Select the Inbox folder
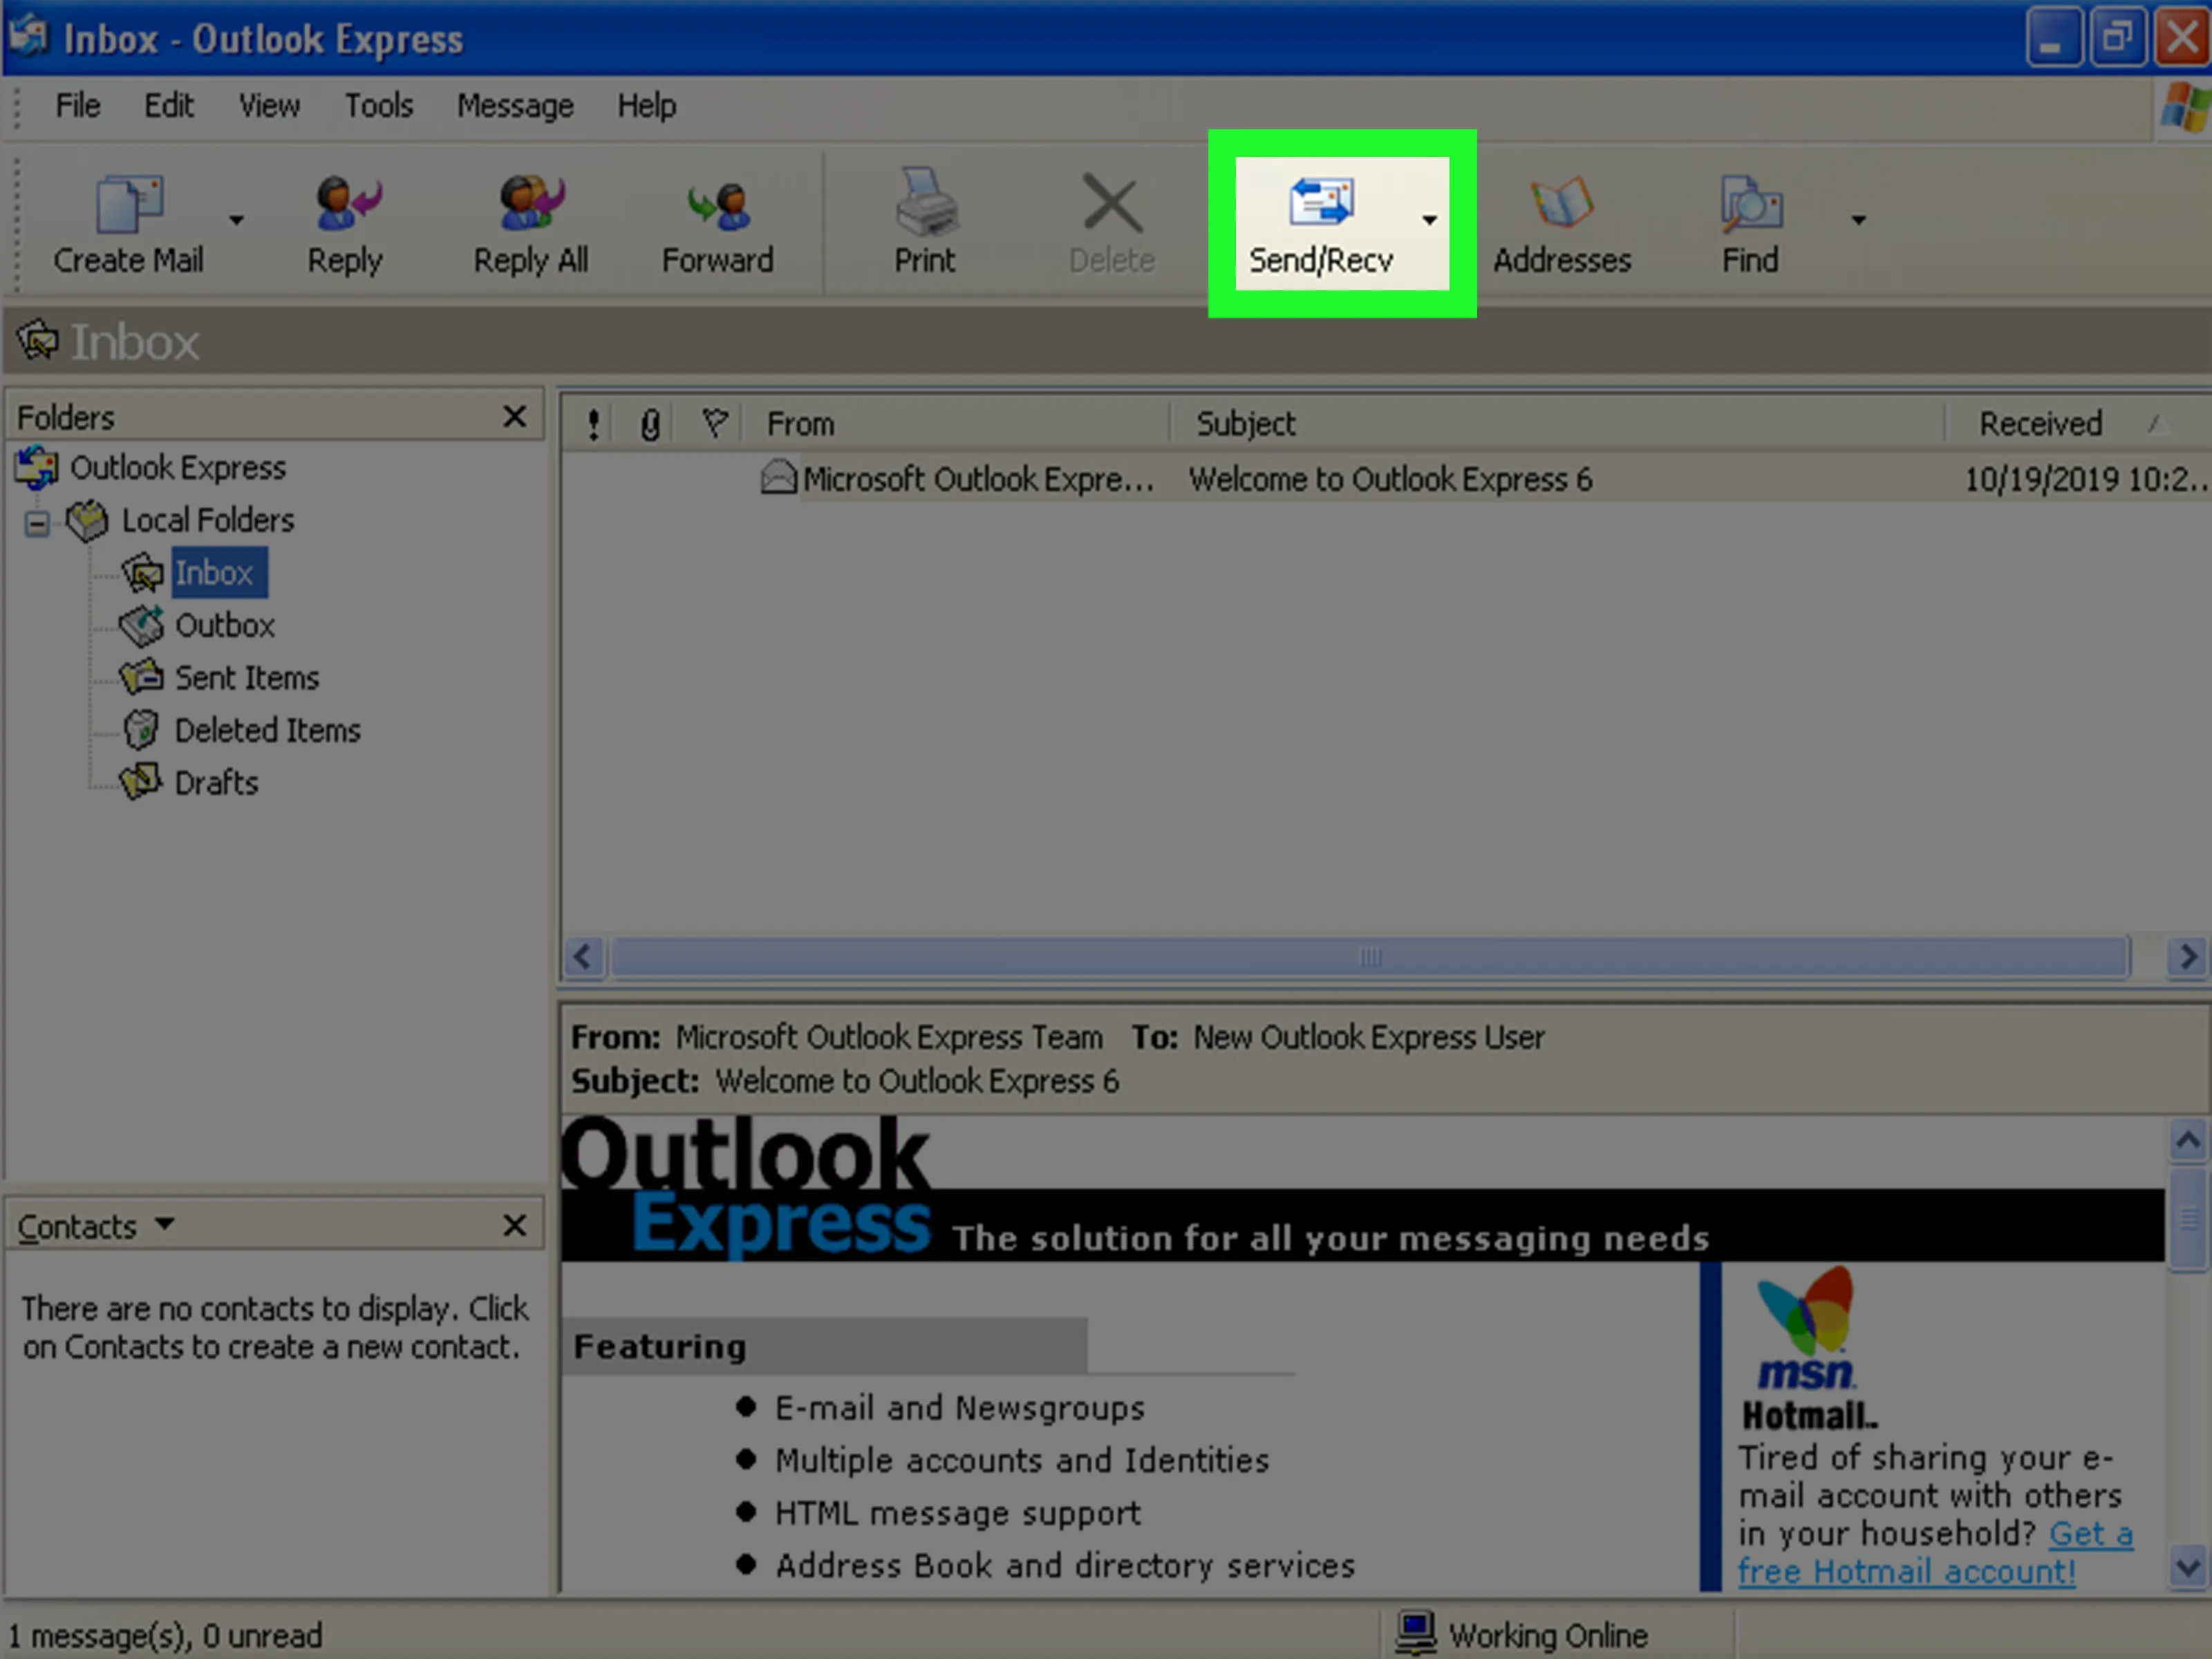This screenshot has width=2212, height=1659. (214, 573)
